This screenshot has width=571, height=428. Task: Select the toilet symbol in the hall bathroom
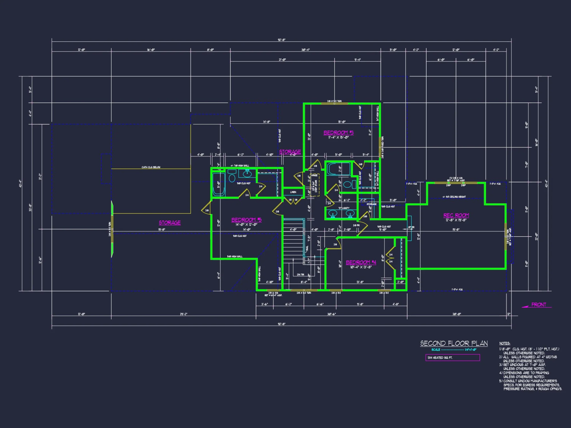point(348,184)
